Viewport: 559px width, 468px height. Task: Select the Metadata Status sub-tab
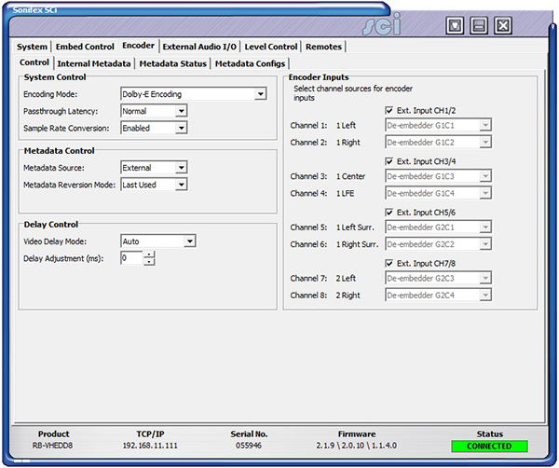173,63
